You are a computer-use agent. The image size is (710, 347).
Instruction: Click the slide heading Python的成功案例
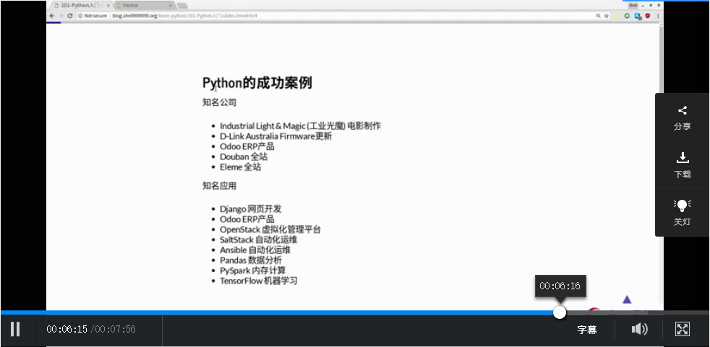[x=257, y=83]
